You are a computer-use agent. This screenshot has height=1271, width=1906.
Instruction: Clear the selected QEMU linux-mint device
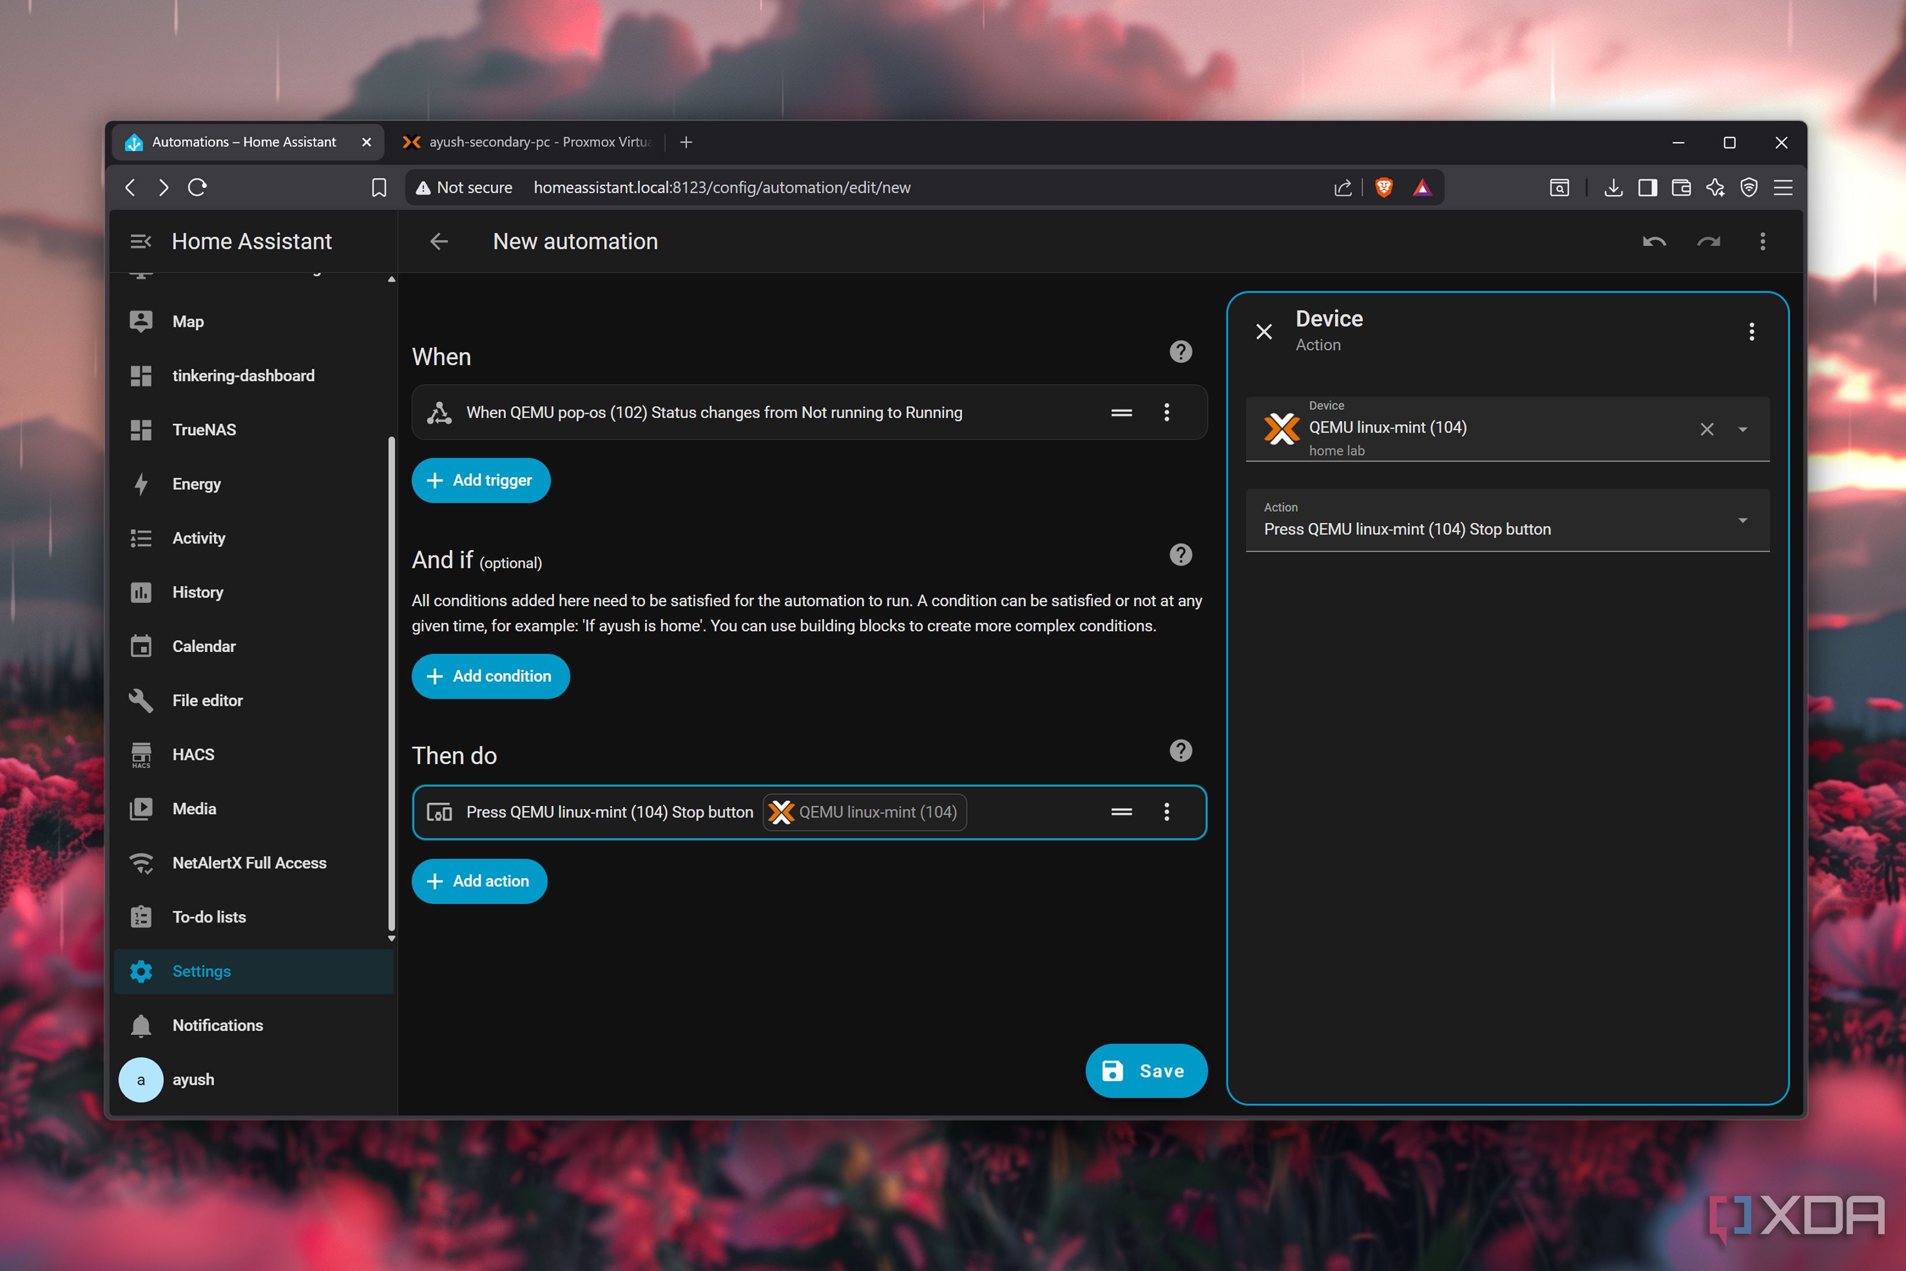pos(1707,430)
